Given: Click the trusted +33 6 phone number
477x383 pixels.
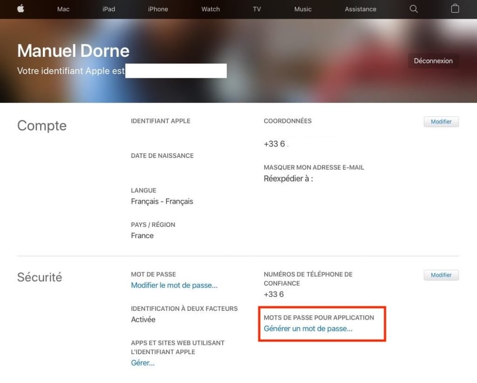Looking at the screenshot, I should [274, 294].
